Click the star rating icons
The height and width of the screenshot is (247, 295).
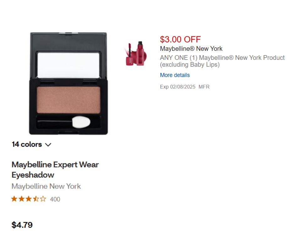click(29, 199)
